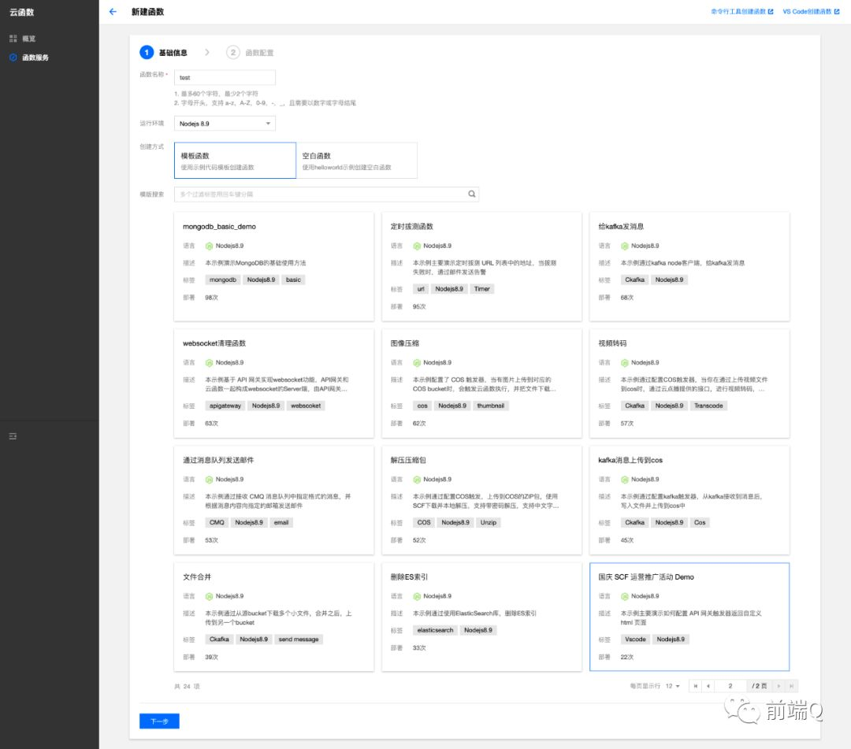
Task: Click the external link icon beside VS Code link
Action: [837, 11]
